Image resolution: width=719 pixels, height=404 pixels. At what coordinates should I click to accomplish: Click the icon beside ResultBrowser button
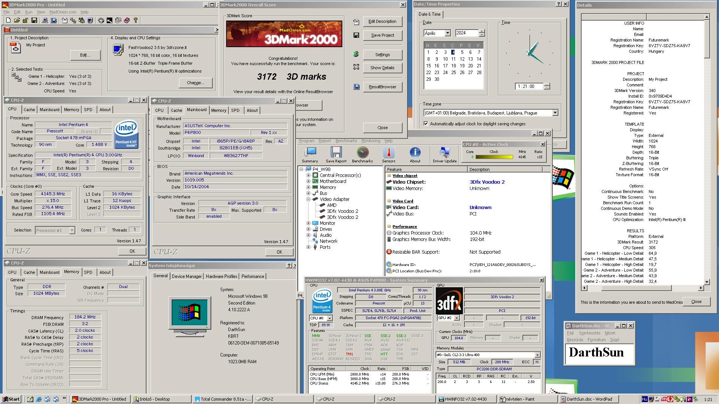[x=356, y=87]
